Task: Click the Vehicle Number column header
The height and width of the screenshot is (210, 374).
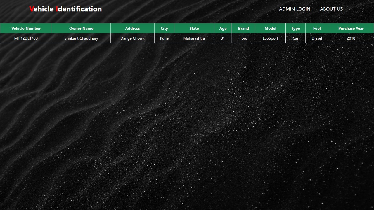Action: click(26, 28)
